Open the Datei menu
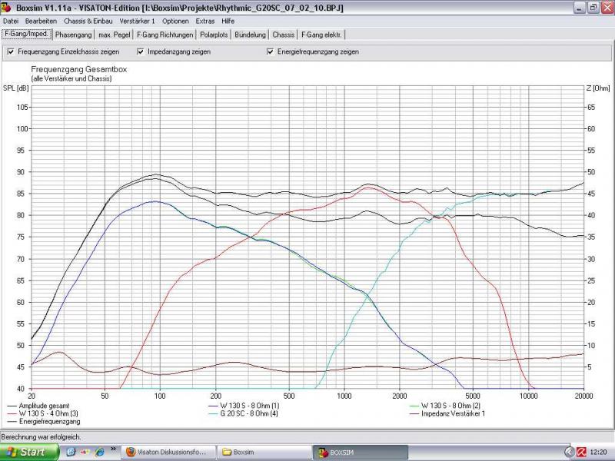Image resolution: width=615 pixels, height=461 pixels. (11, 21)
